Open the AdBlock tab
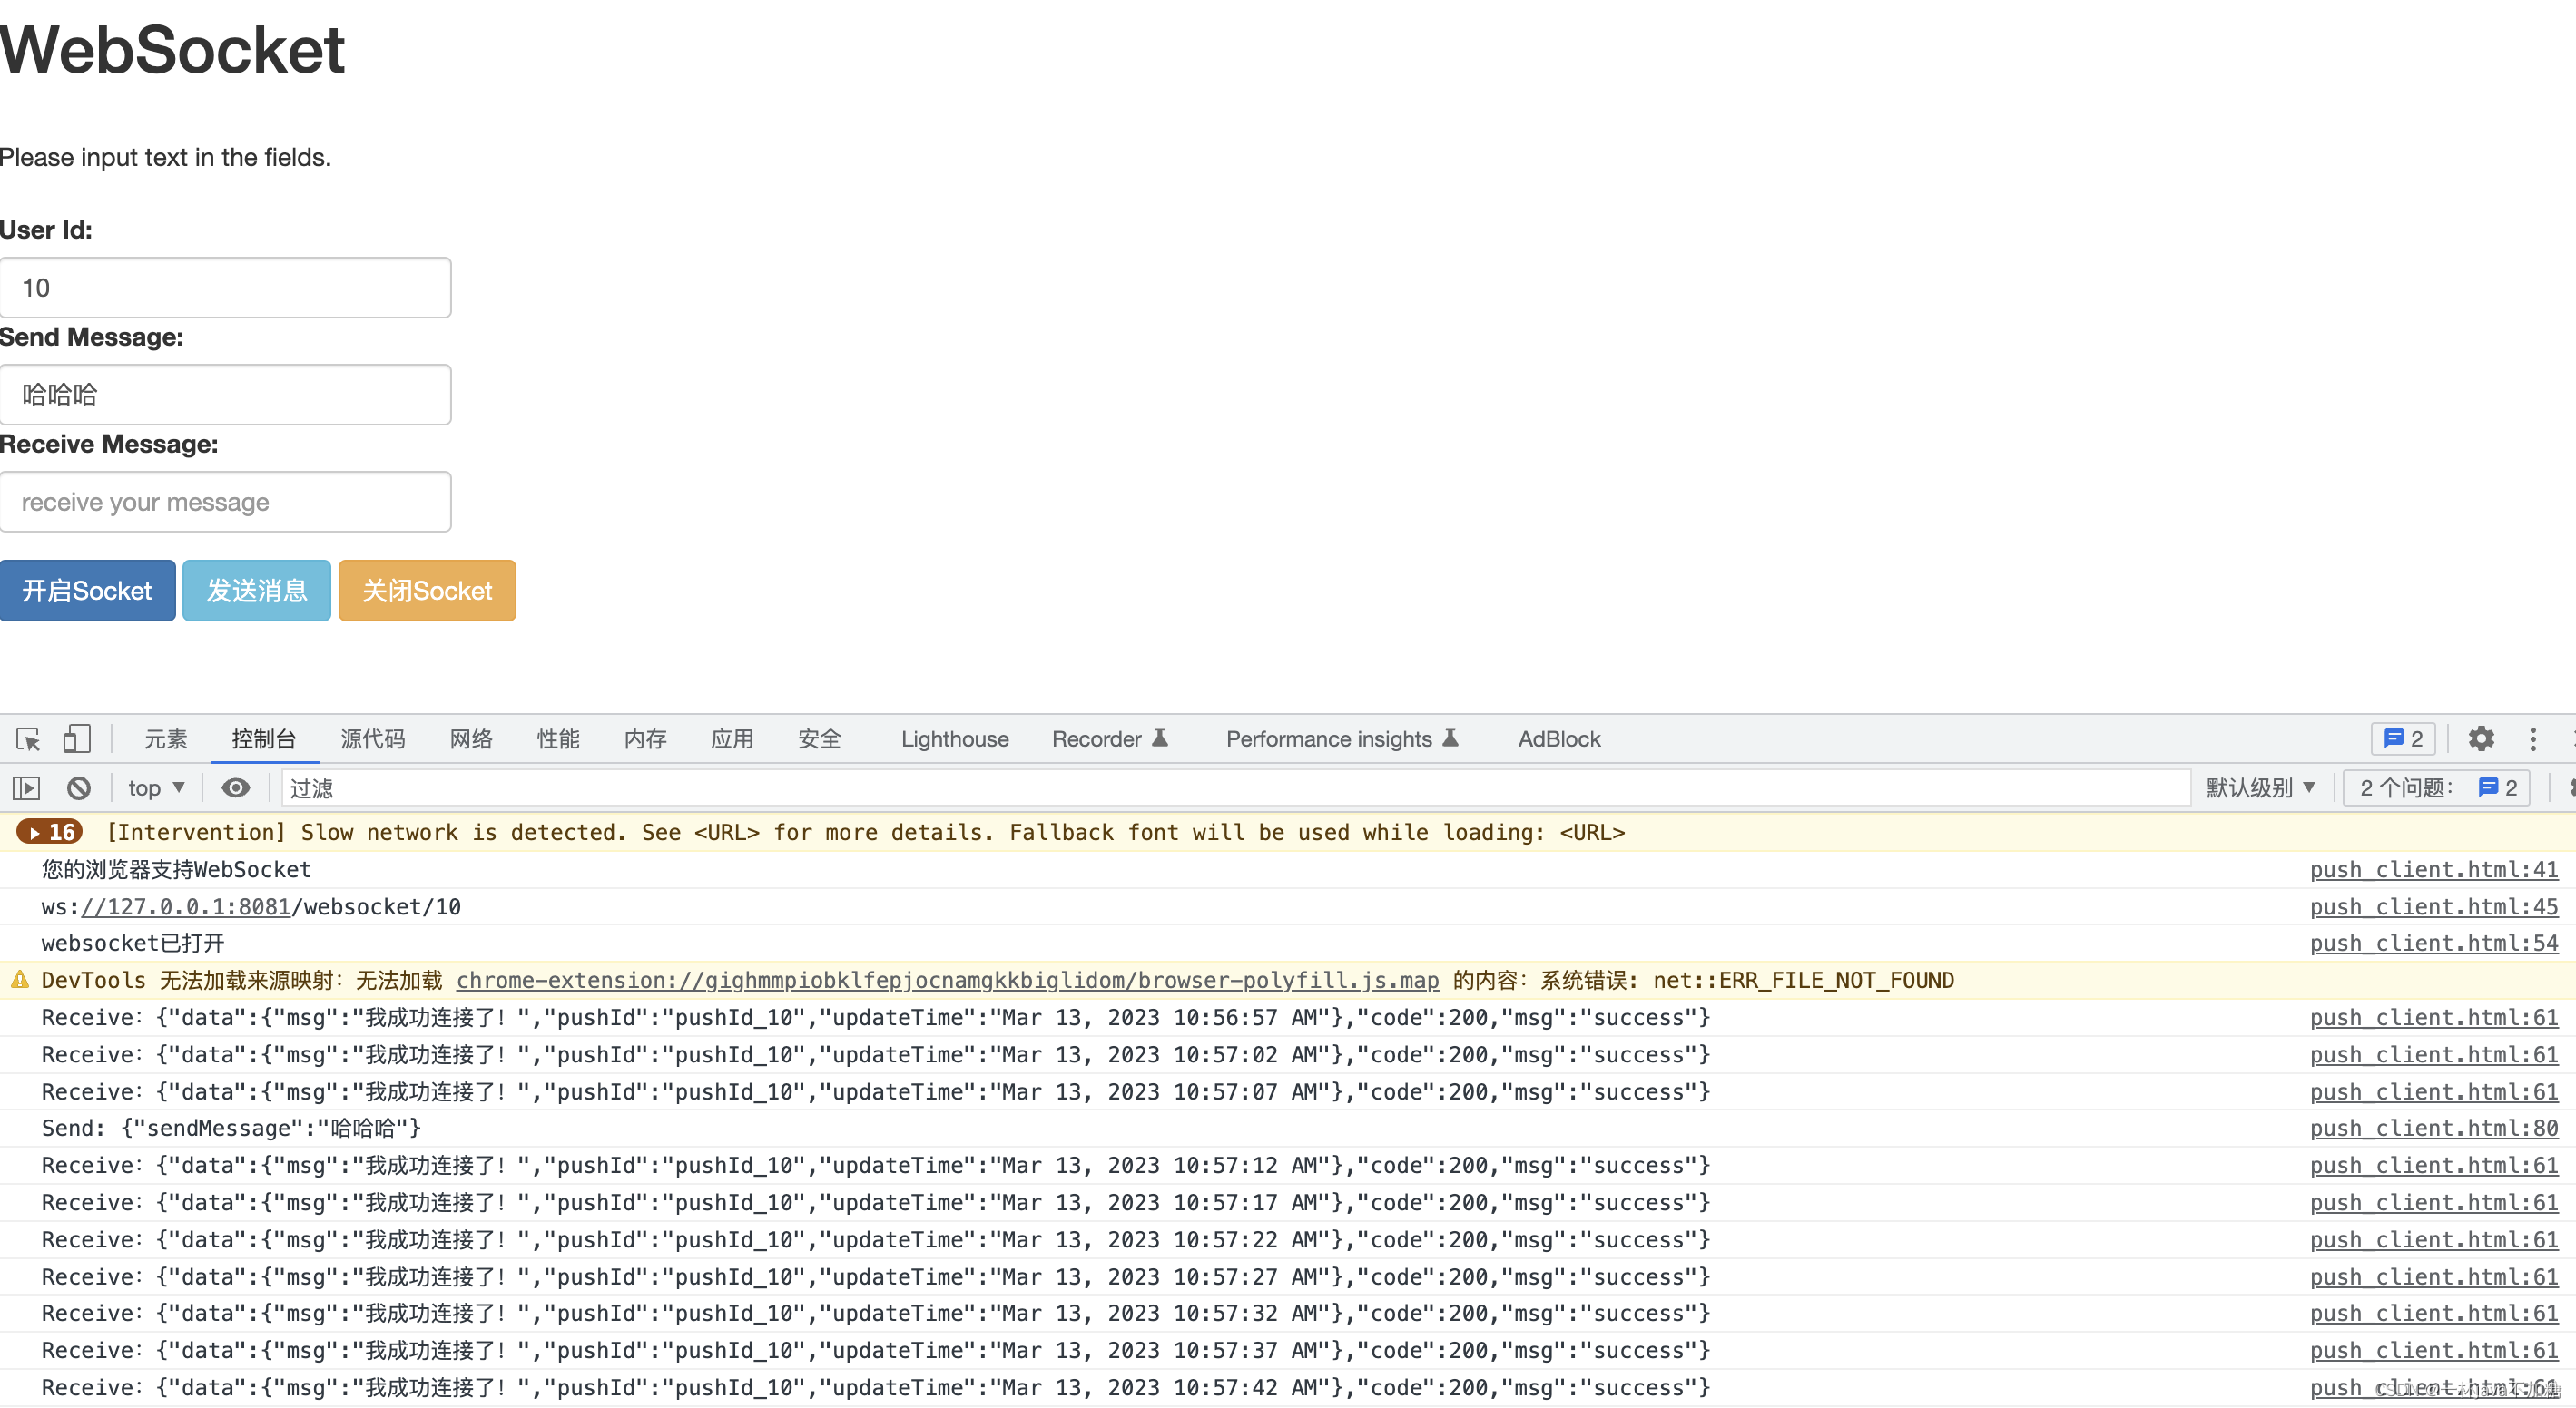The height and width of the screenshot is (1408, 2576). click(1559, 738)
